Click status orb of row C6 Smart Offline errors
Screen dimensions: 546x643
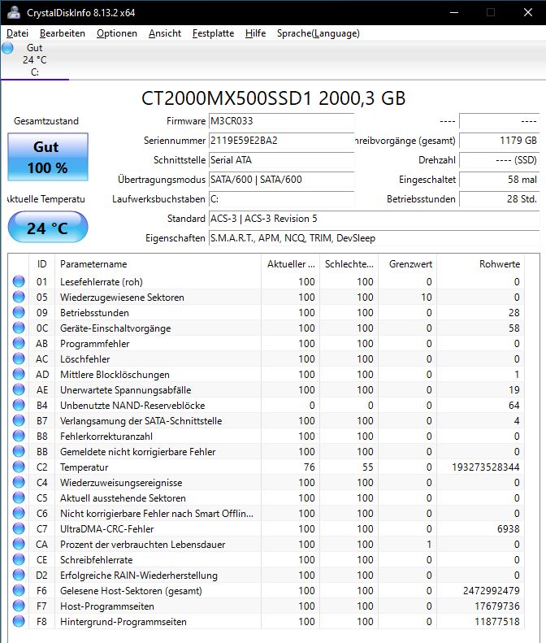click(x=19, y=513)
